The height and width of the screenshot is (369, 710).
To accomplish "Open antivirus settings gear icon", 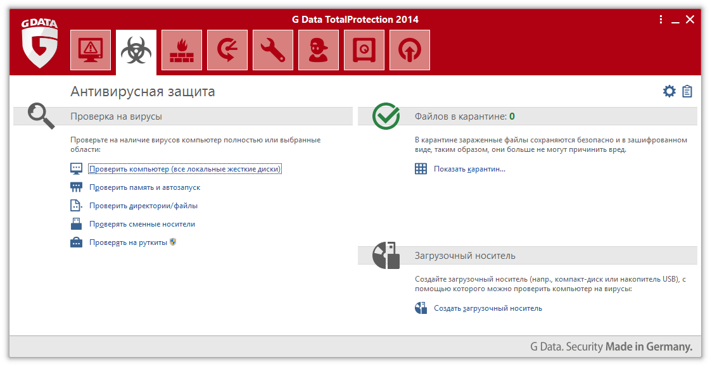I will click(669, 91).
